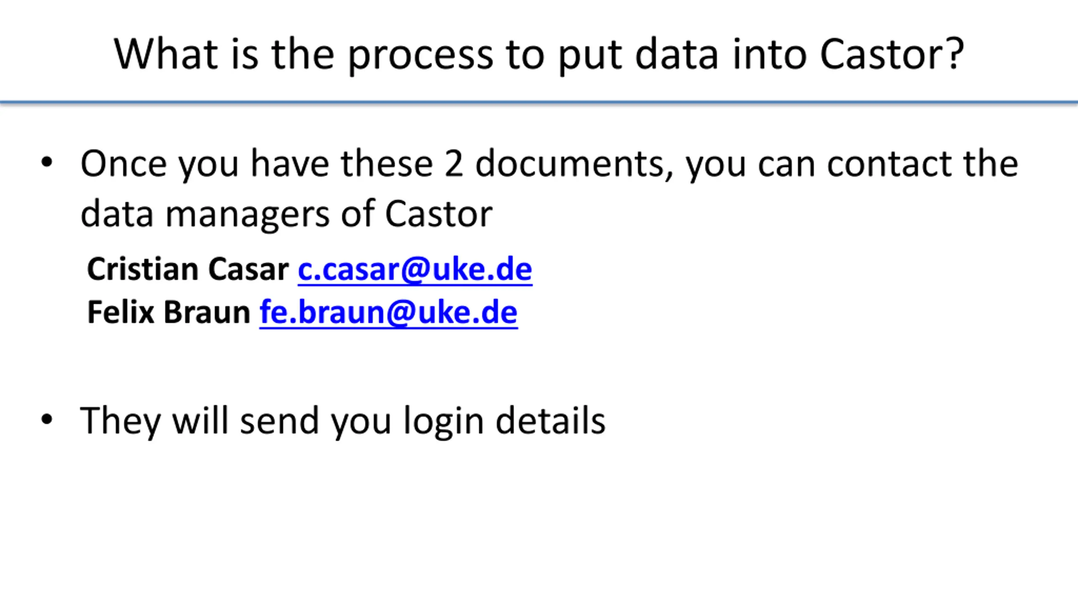Click the word 'data' in the slide title
1078x606 pixels.
point(677,54)
